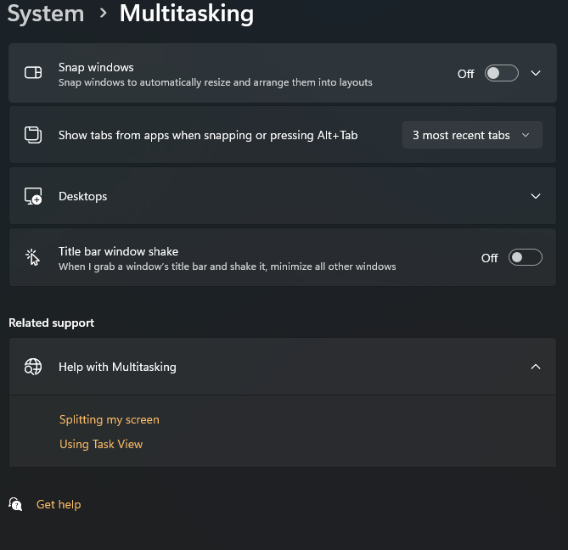Click the Snap windows layout icon
This screenshot has width=568, height=550.
[33, 73]
